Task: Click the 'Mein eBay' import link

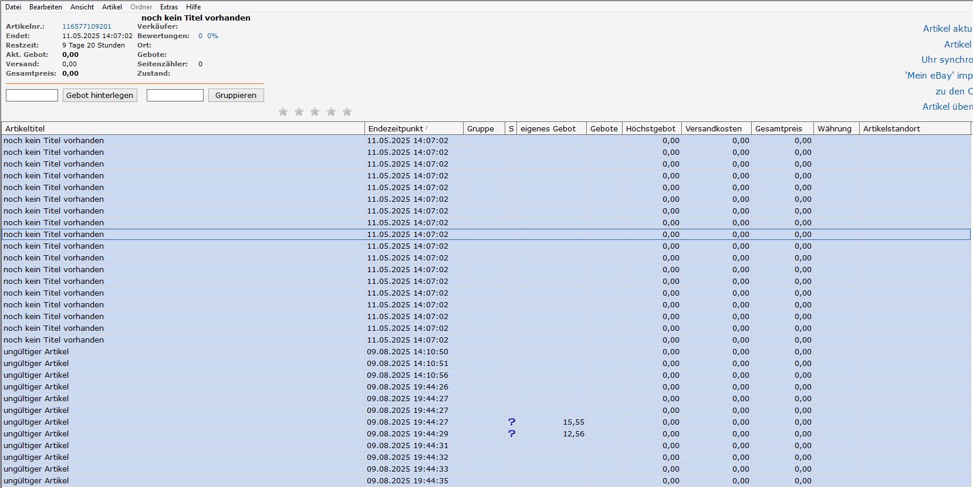Action: [938, 75]
